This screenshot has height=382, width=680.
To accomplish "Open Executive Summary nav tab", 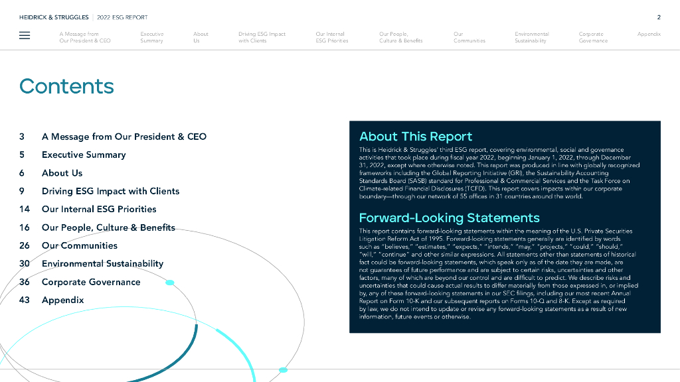I will 152,37.
